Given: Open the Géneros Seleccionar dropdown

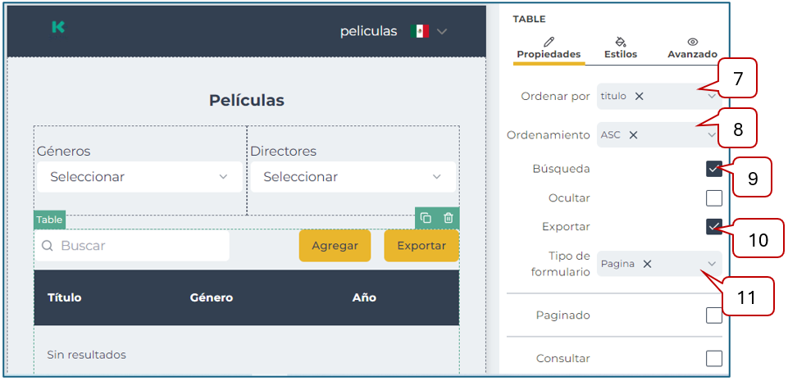Looking at the screenshot, I should pyautogui.click(x=139, y=177).
